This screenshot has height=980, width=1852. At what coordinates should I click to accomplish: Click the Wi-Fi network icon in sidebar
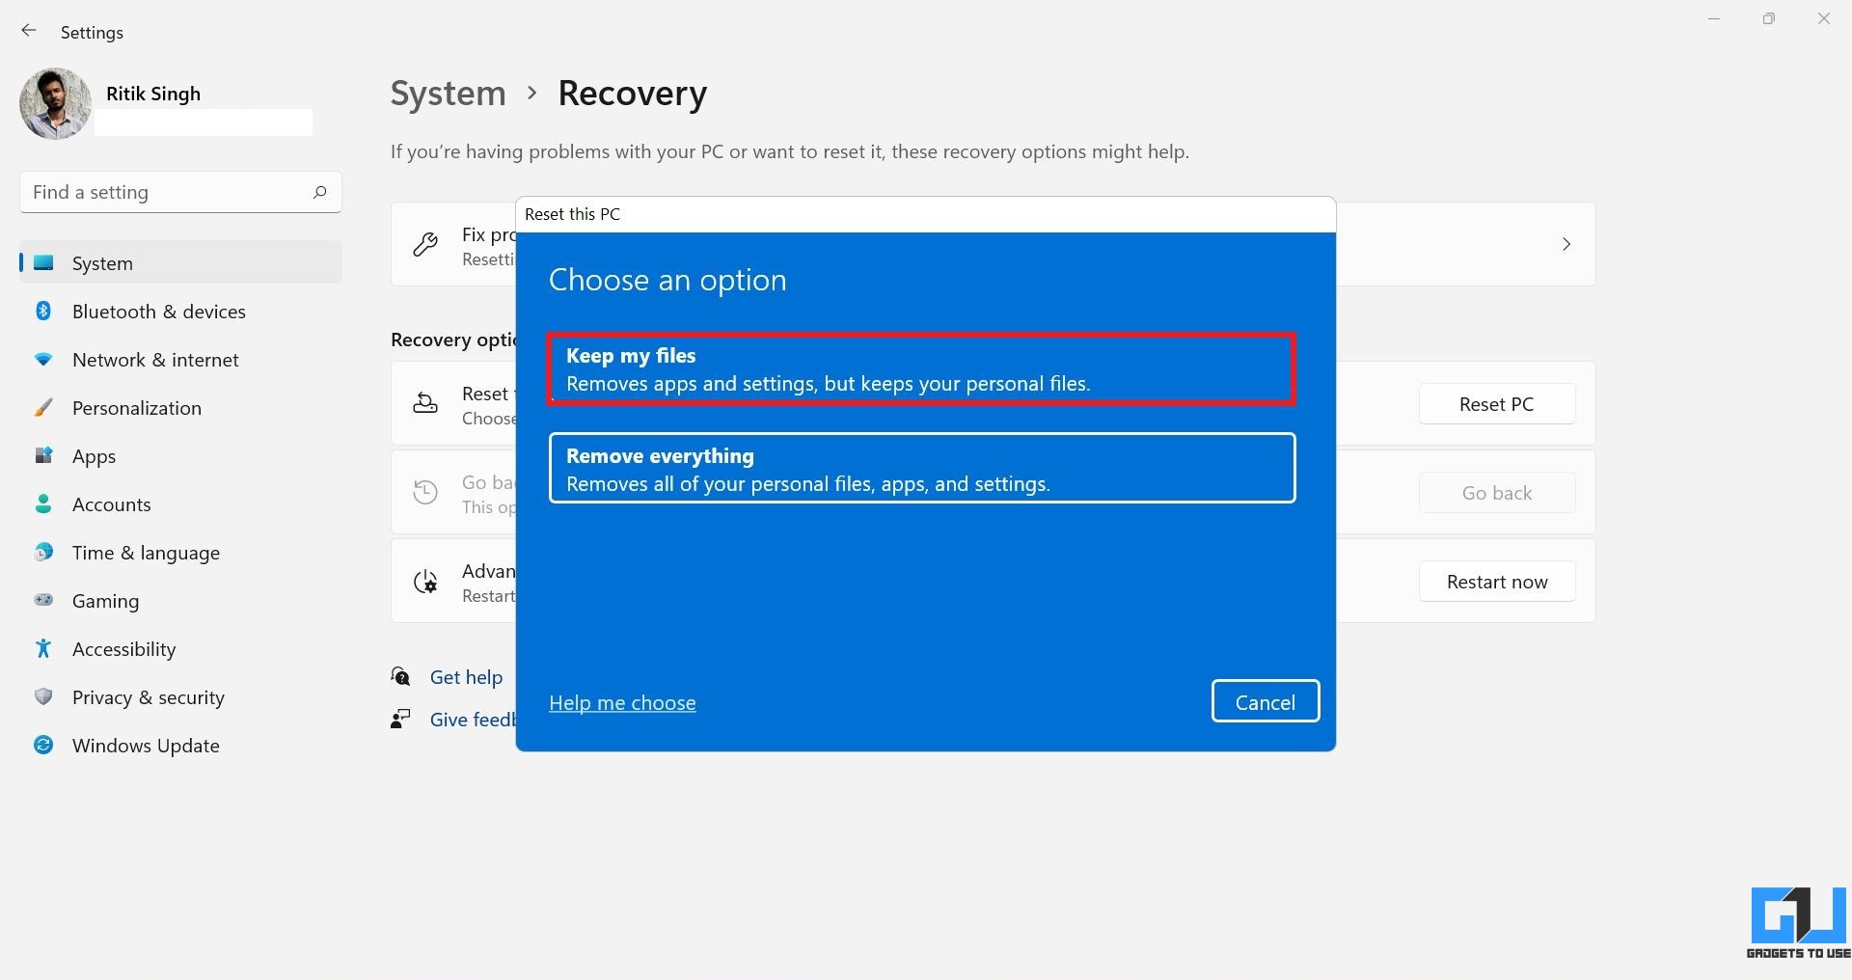[x=43, y=359]
